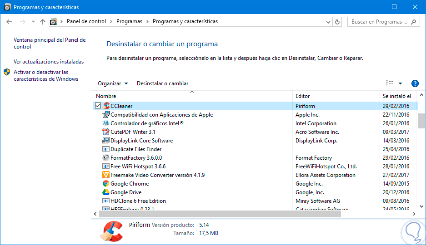Expand chevron after Panel de control
Image resolution: width=426 pixels, height=245 pixels.
(111, 22)
